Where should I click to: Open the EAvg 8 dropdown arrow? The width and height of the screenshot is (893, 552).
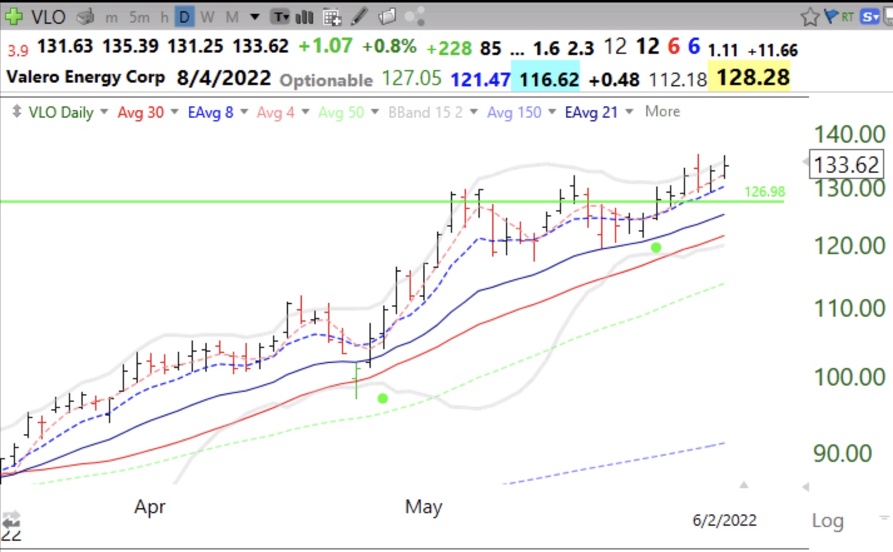[x=244, y=112]
